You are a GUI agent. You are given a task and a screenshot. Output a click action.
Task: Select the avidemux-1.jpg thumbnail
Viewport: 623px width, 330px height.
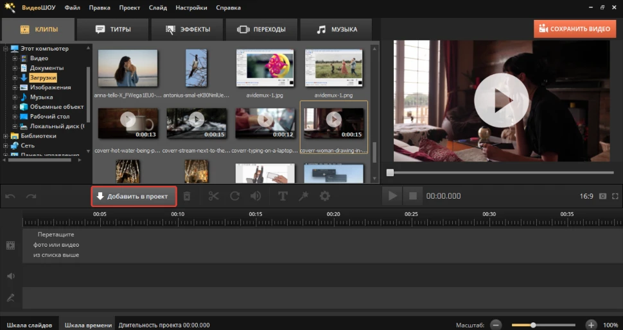[265, 68]
